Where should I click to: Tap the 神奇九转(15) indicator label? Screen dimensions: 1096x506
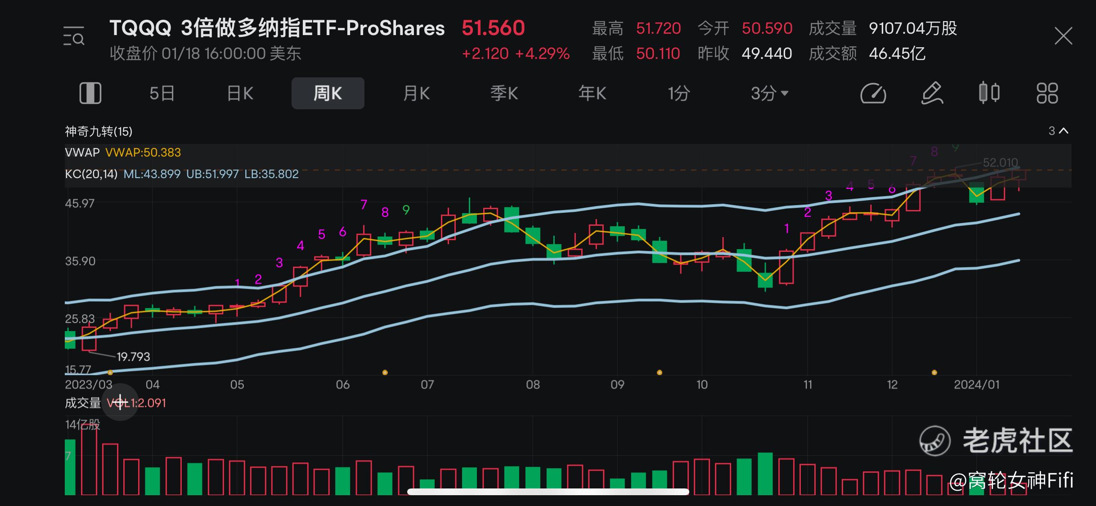pyautogui.click(x=99, y=131)
